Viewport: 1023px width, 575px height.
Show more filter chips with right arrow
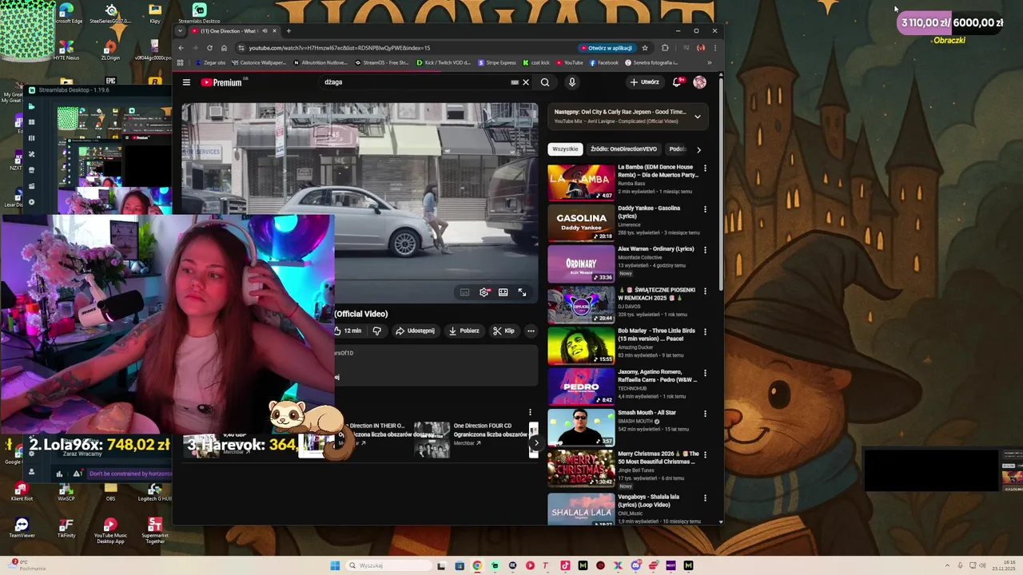[x=699, y=149]
